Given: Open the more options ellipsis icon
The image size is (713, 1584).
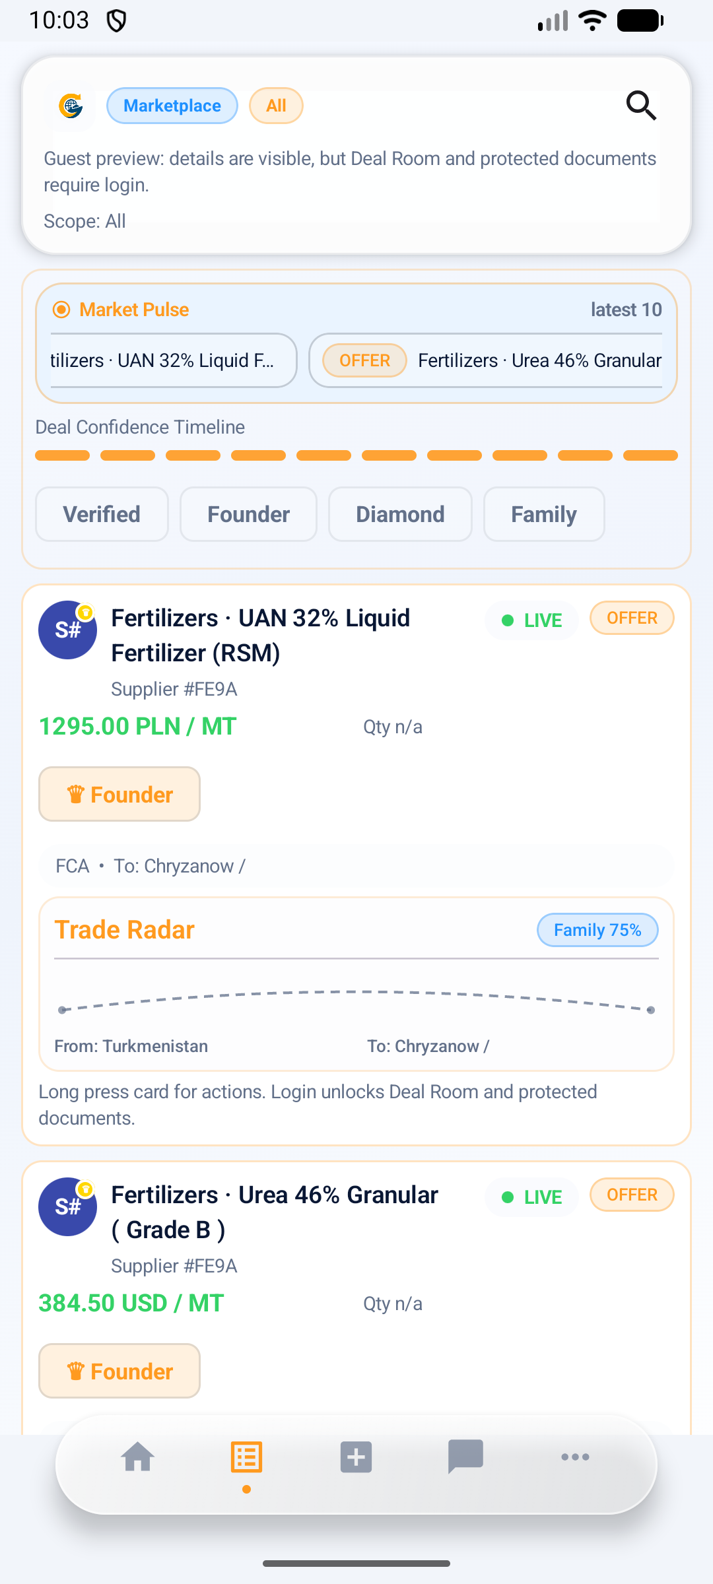Looking at the screenshot, I should [575, 1457].
